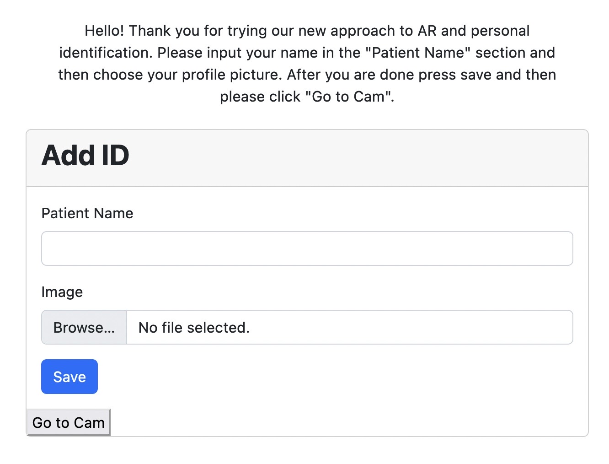
Task: Click blank card area beside Go to Cam
Action: click(x=347, y=422)
